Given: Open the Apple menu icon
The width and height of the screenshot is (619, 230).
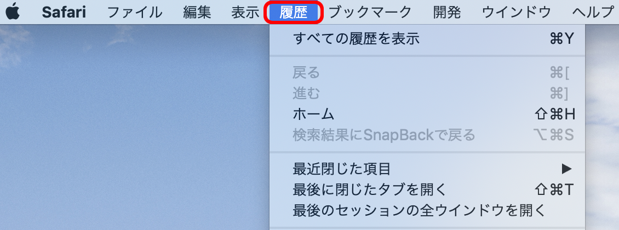Looking at the screenshot, I should click(x=13, y=12).
